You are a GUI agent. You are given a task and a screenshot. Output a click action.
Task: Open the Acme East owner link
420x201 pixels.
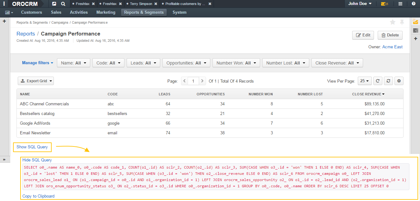392,47
